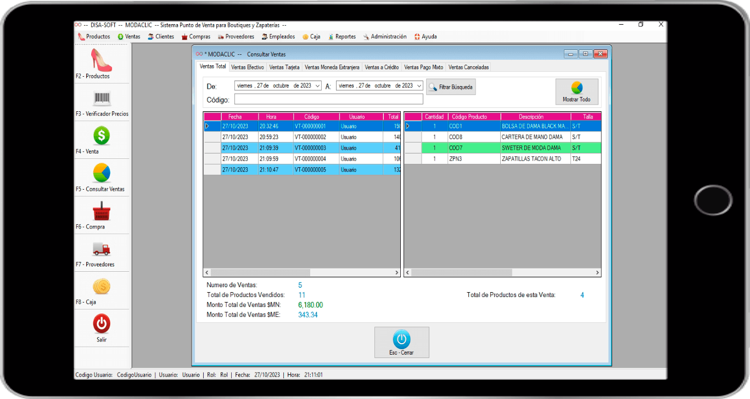Click the Mostrar Todo button
750x399 pixels.
[577, 92]
